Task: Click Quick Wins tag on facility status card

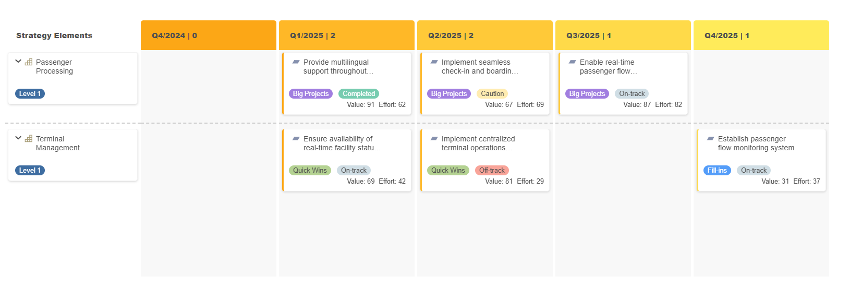Action: click(x=310, y=171)
